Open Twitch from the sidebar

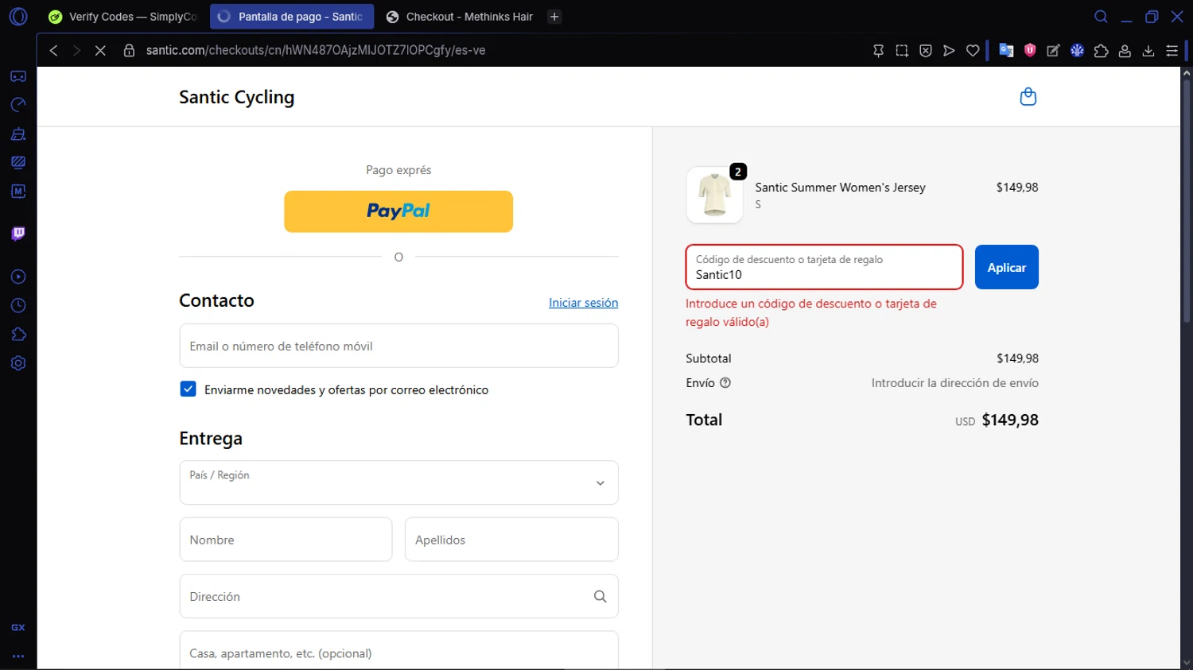(18, 234)
